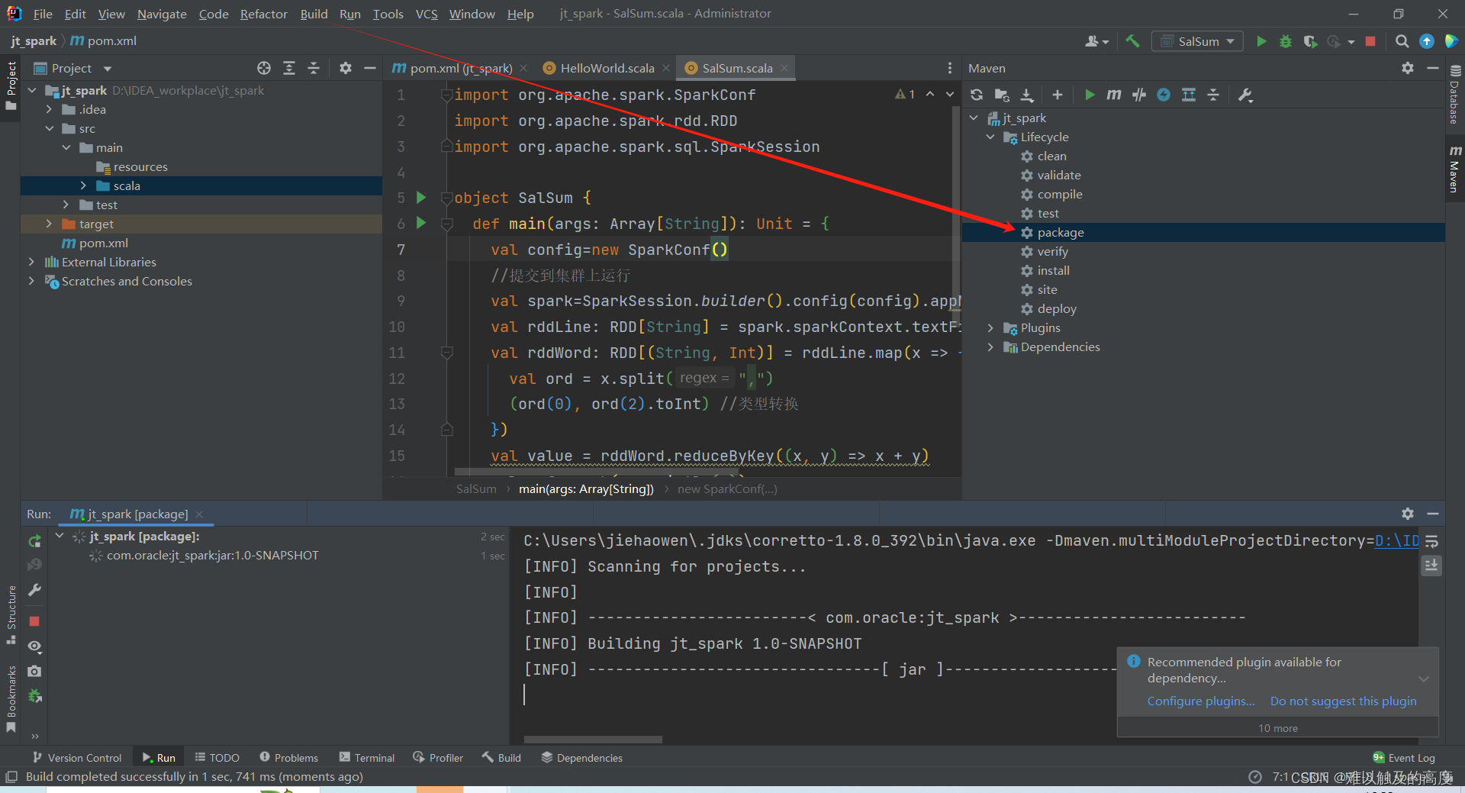
Task: Select the clean lifecycle goal
Action: tap(1051, 156)
